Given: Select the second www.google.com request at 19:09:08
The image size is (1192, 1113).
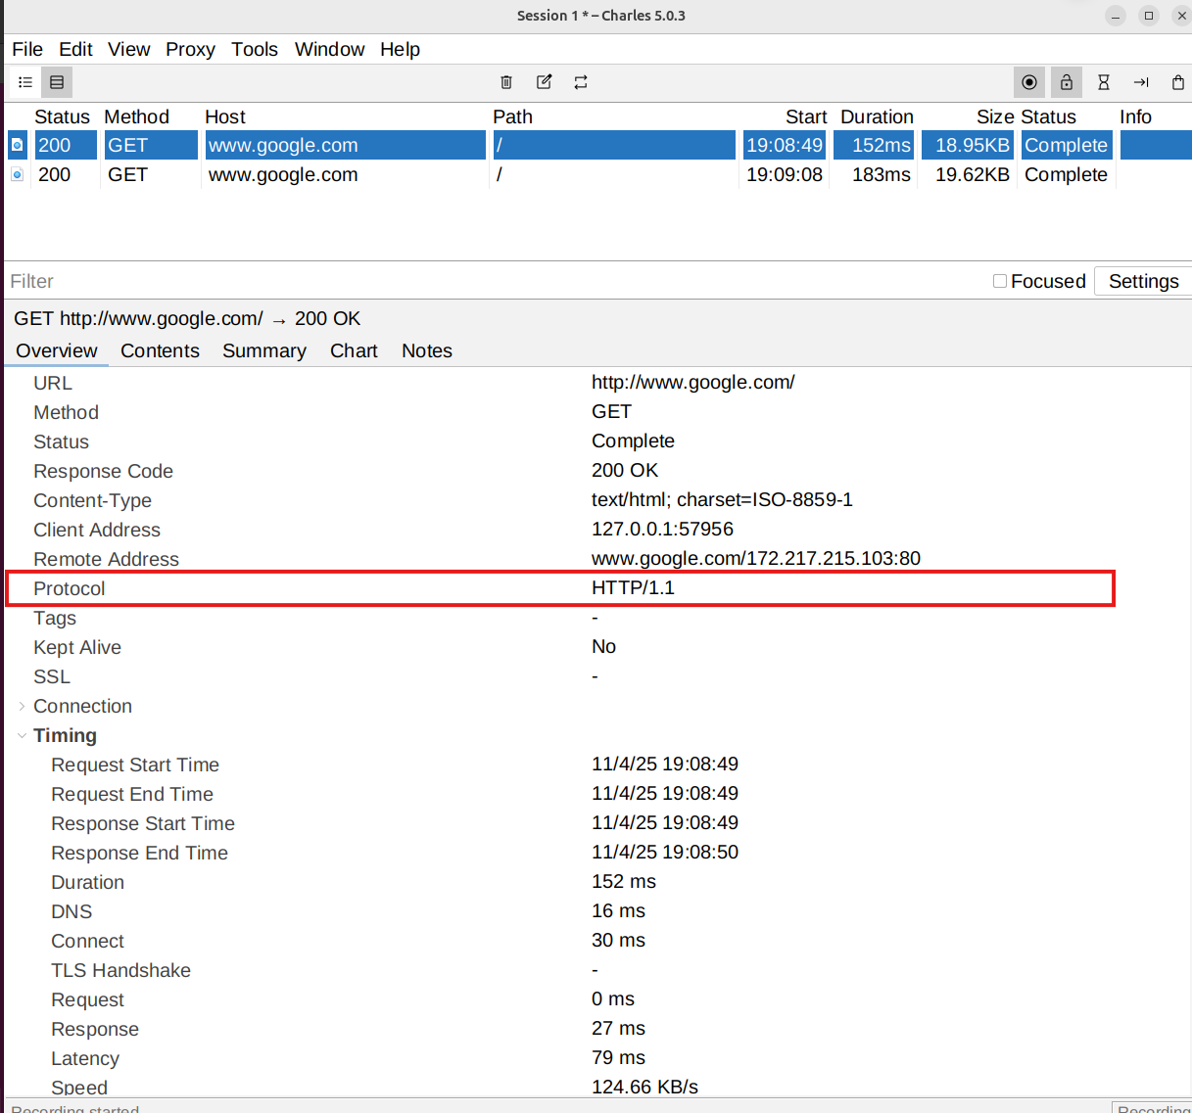Looking at the screenshot, I should (x=283, y=174).
